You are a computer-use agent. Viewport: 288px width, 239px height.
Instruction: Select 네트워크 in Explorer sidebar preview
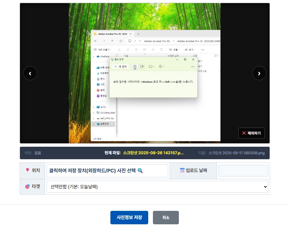coord(103,124)
